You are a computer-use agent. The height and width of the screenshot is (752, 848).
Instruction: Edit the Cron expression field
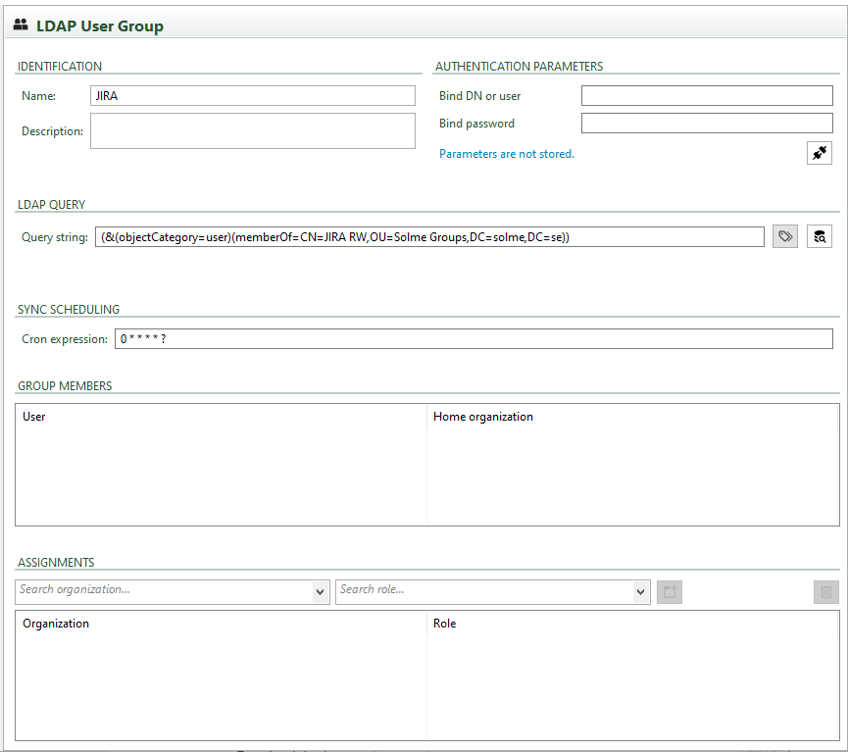(x=473, y=338)
